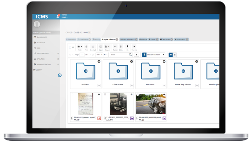Open the Accident folder
Image resolution: width=252 pixels, height=142 pixels.
86,71
